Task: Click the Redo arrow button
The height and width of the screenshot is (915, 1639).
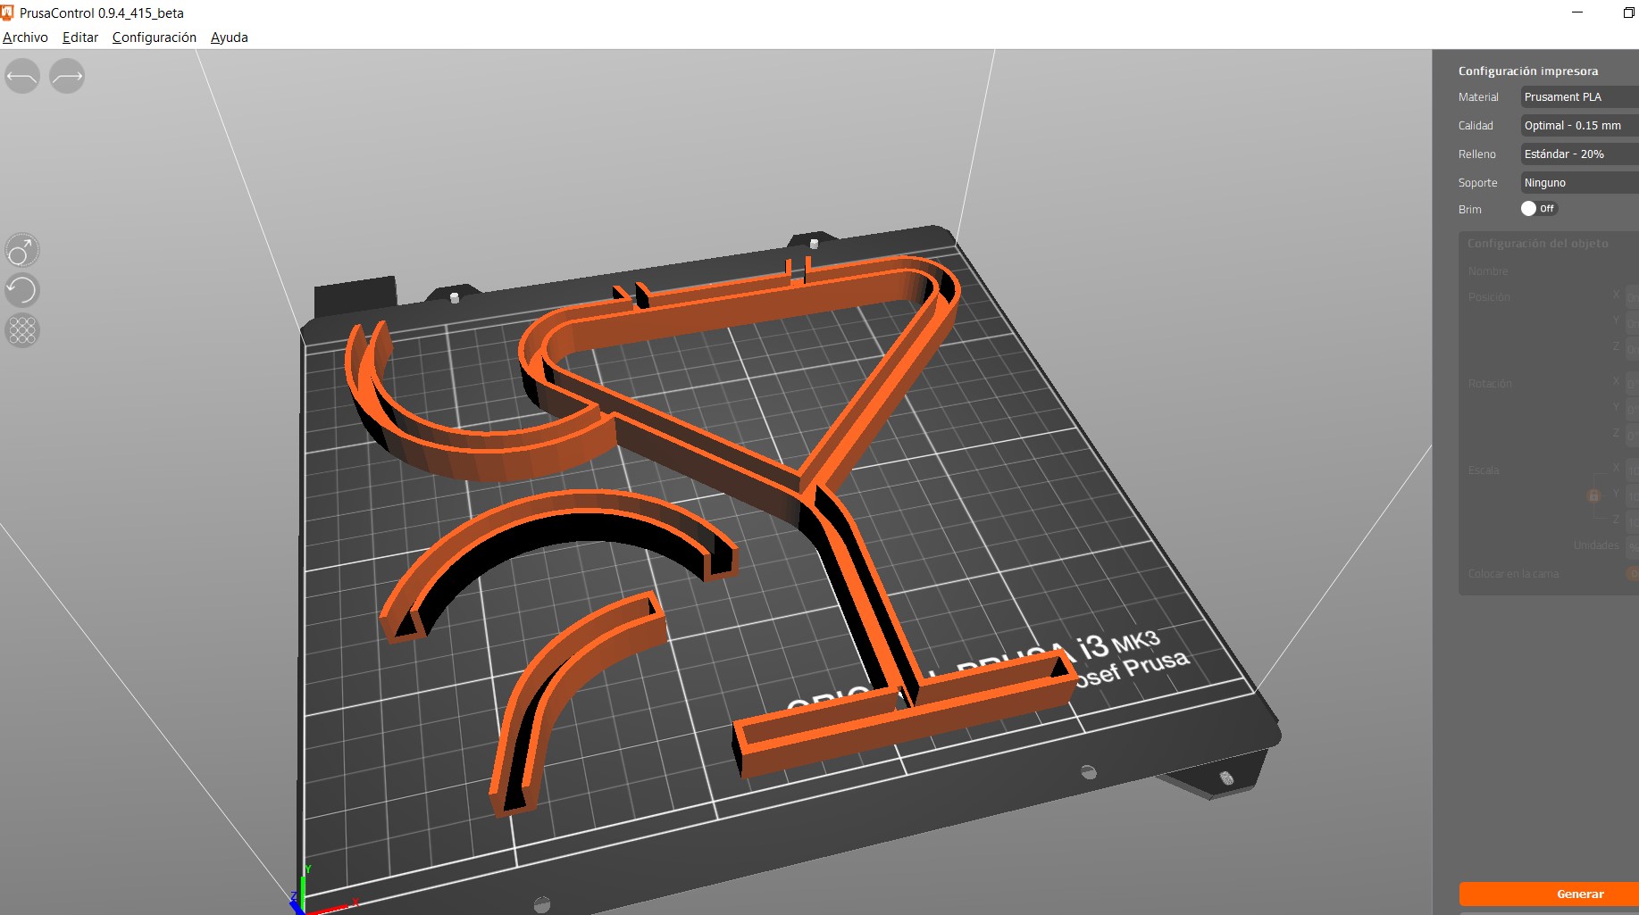Action: (x=67, y=77)
